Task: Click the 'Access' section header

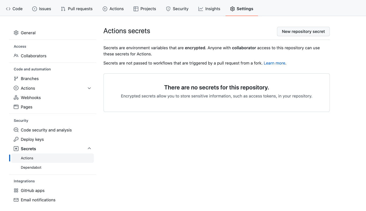Action: [x=20, y=46]
